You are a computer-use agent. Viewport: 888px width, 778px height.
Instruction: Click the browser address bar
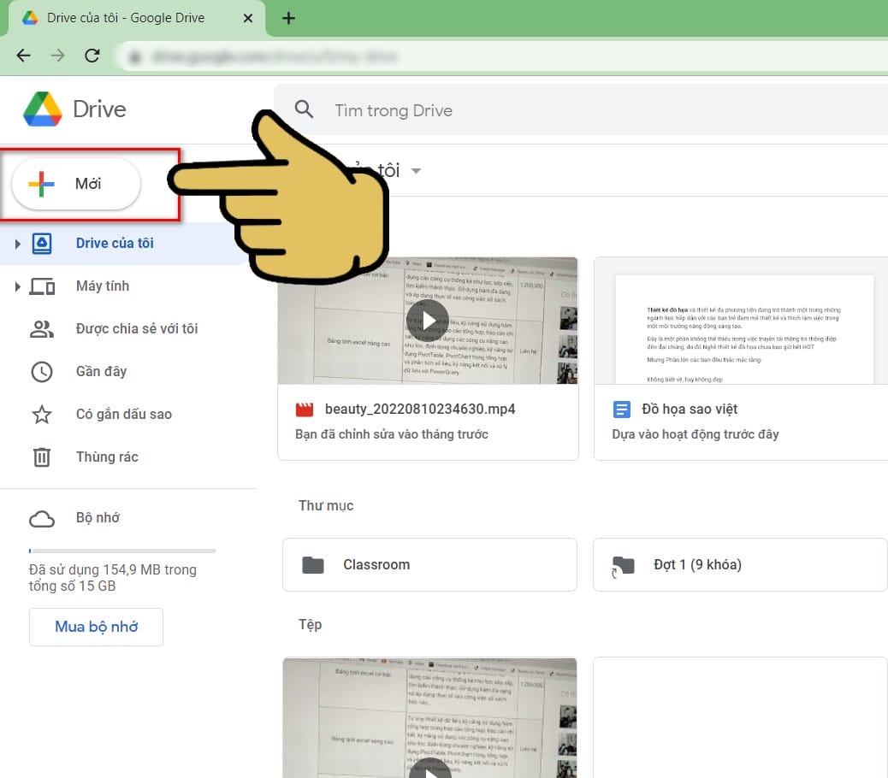(502, 56)
